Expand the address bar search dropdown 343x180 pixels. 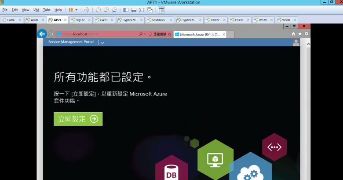click(144, 34)
